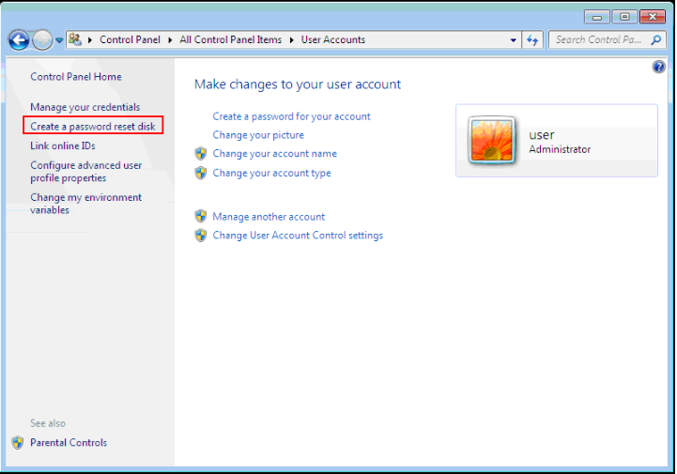Navigate to Control Panel breadcrumb
This screenshot has width=677, height=474.
[131, 40]
